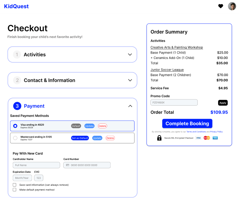Click the KidQuest logo
The width and height of the screenshot is (239, 207).
[x=16, y=6]
